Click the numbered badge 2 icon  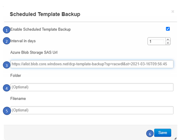tap(7, 41)
